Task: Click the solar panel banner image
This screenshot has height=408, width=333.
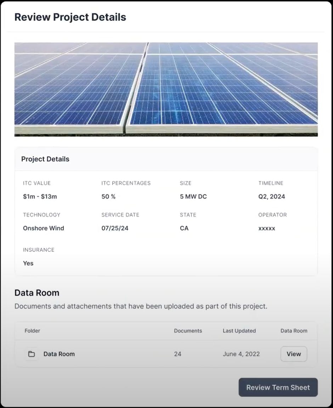Action: pyautogui.click(x=166, y=89)
